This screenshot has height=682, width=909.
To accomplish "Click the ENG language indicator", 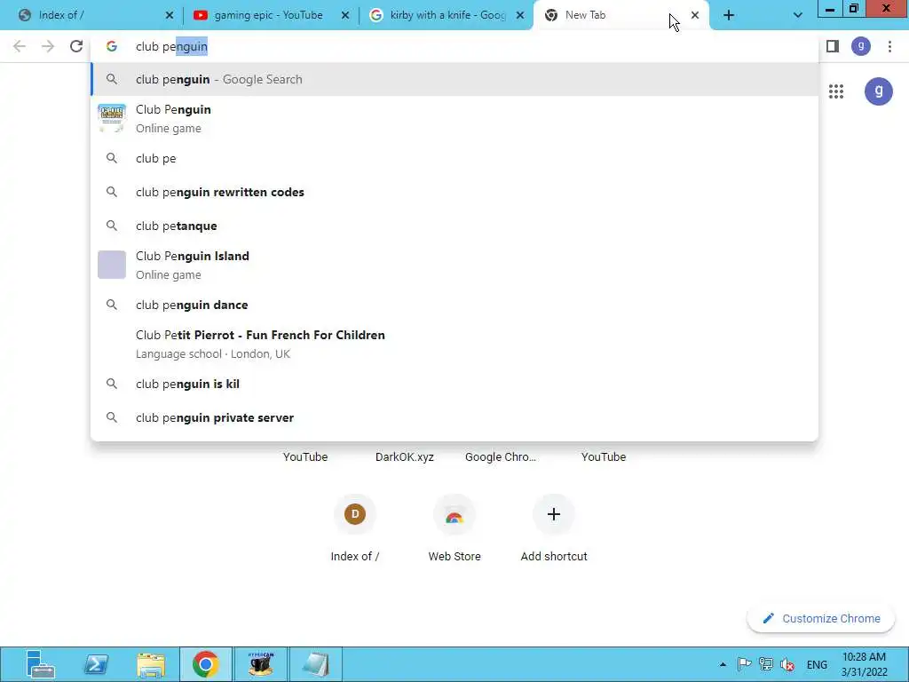I will tap(817, 664).
